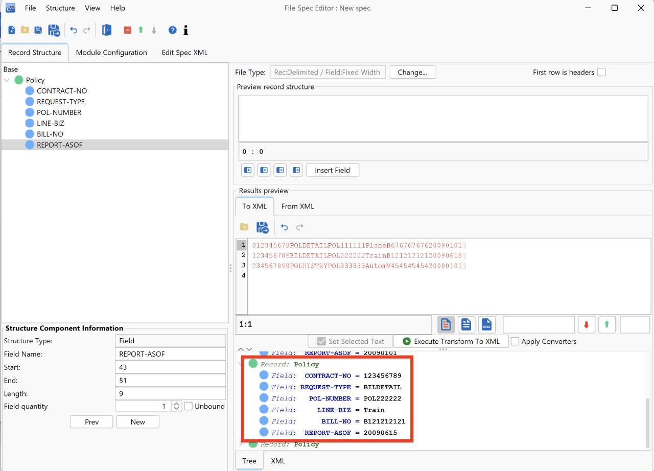Open the Help menu
Screen dimensions: 654x471
click(118, 8)
